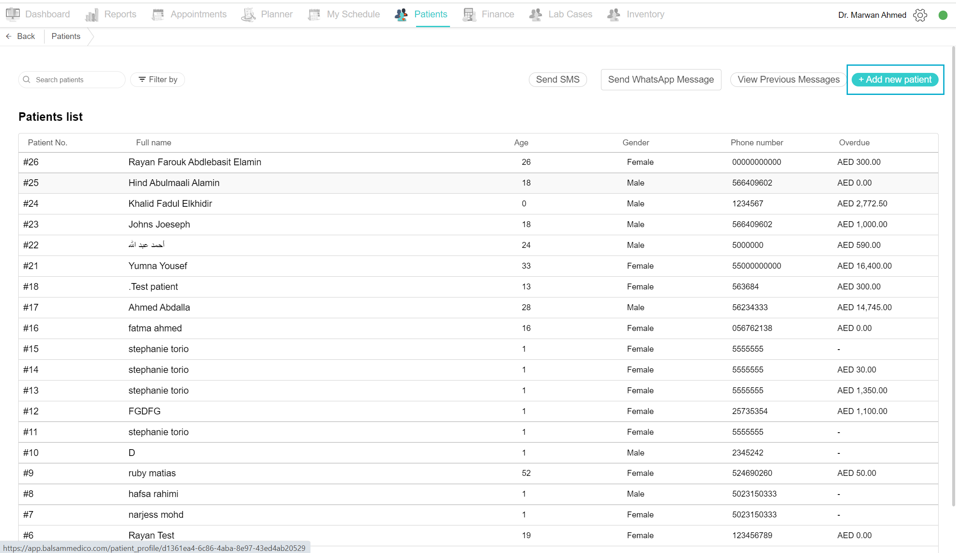This screenshot has width=956, height=553.
Task: Switch to the Reports tab
Action: pyautogui.click(x=120, y=14)
